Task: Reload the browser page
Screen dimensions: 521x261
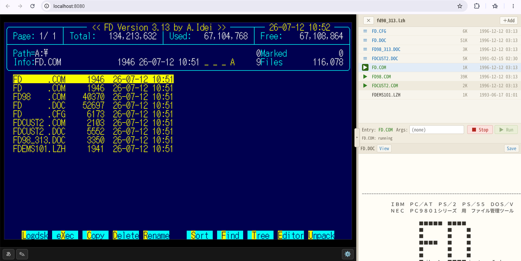Action: coord(33,6)
